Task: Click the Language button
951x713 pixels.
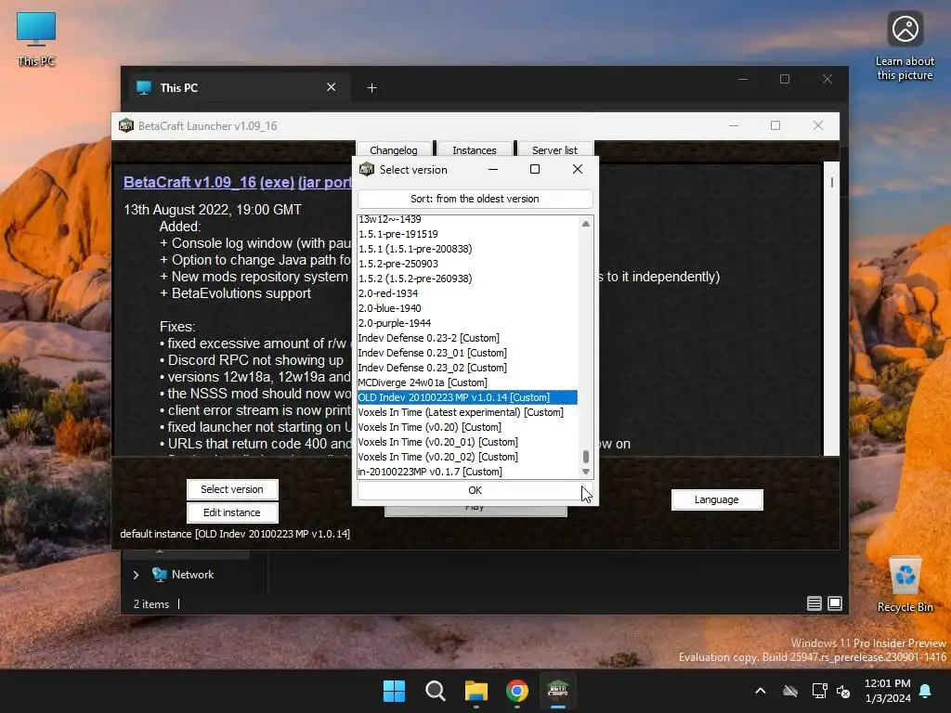Action: 717,499
